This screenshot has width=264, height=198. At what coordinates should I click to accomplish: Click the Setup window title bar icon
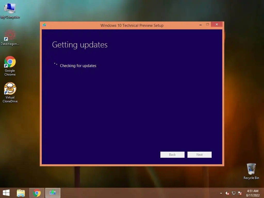(x=44, y=25)
